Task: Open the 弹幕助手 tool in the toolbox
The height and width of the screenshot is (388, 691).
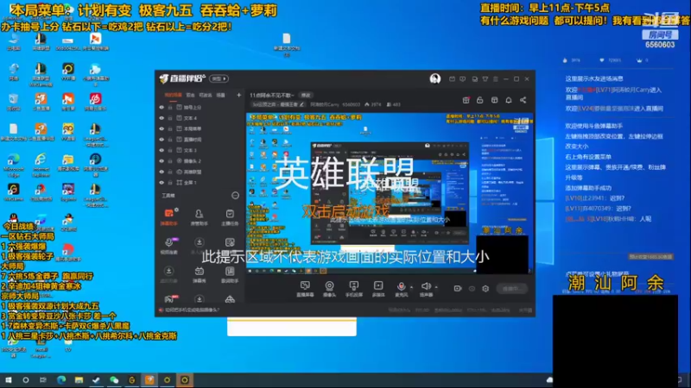Action: point(168,217)
